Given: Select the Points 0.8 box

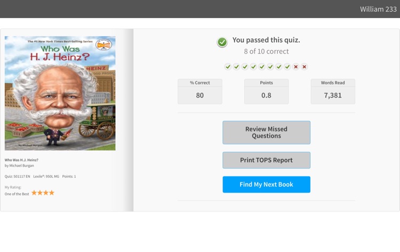Looking at the screenshot, I should click(x=266, y=91).
